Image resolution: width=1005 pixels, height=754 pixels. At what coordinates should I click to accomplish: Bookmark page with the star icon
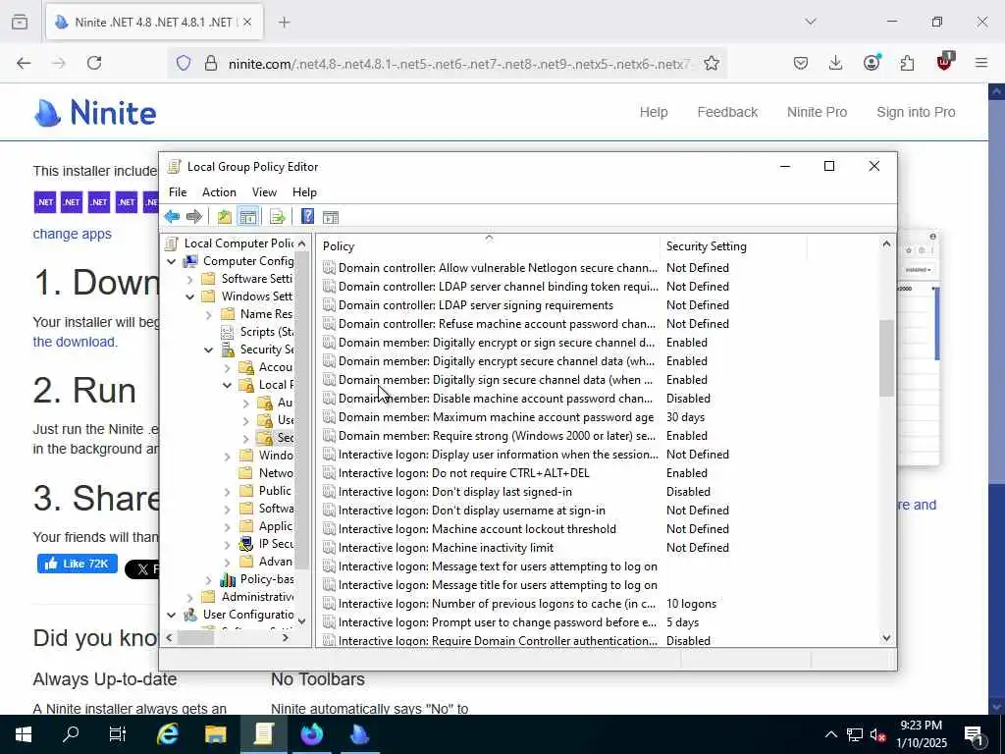tap(711, 63)
